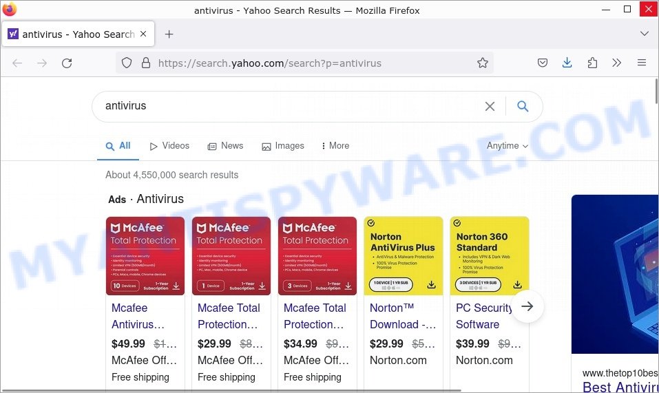This screenshot has width=659, height=393.
Task: Click the vertical page scrollbar
Action: click(656, 91)
